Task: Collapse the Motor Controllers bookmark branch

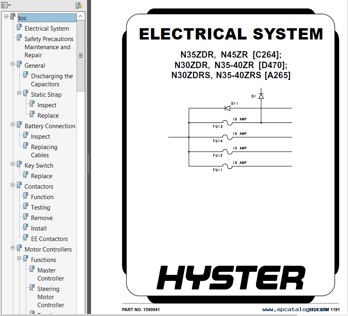Action: [12, 248]
